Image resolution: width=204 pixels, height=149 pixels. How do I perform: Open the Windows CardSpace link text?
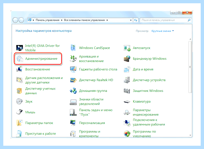94,48
